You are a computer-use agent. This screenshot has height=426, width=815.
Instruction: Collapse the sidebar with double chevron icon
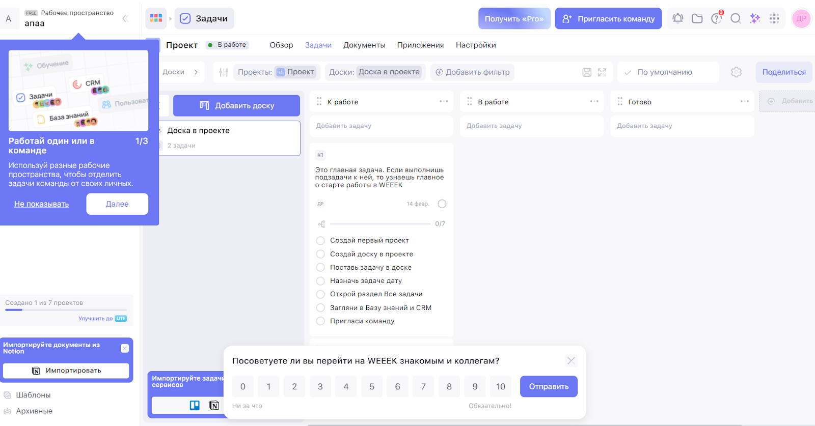point(125,19)
